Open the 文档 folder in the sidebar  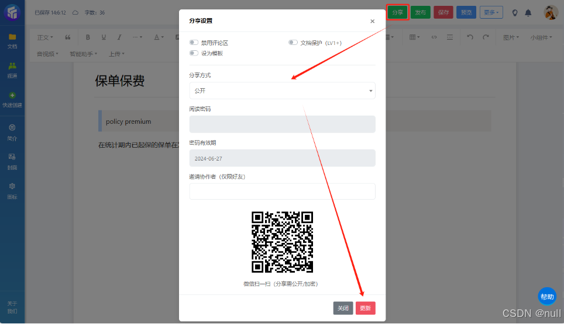12,41
